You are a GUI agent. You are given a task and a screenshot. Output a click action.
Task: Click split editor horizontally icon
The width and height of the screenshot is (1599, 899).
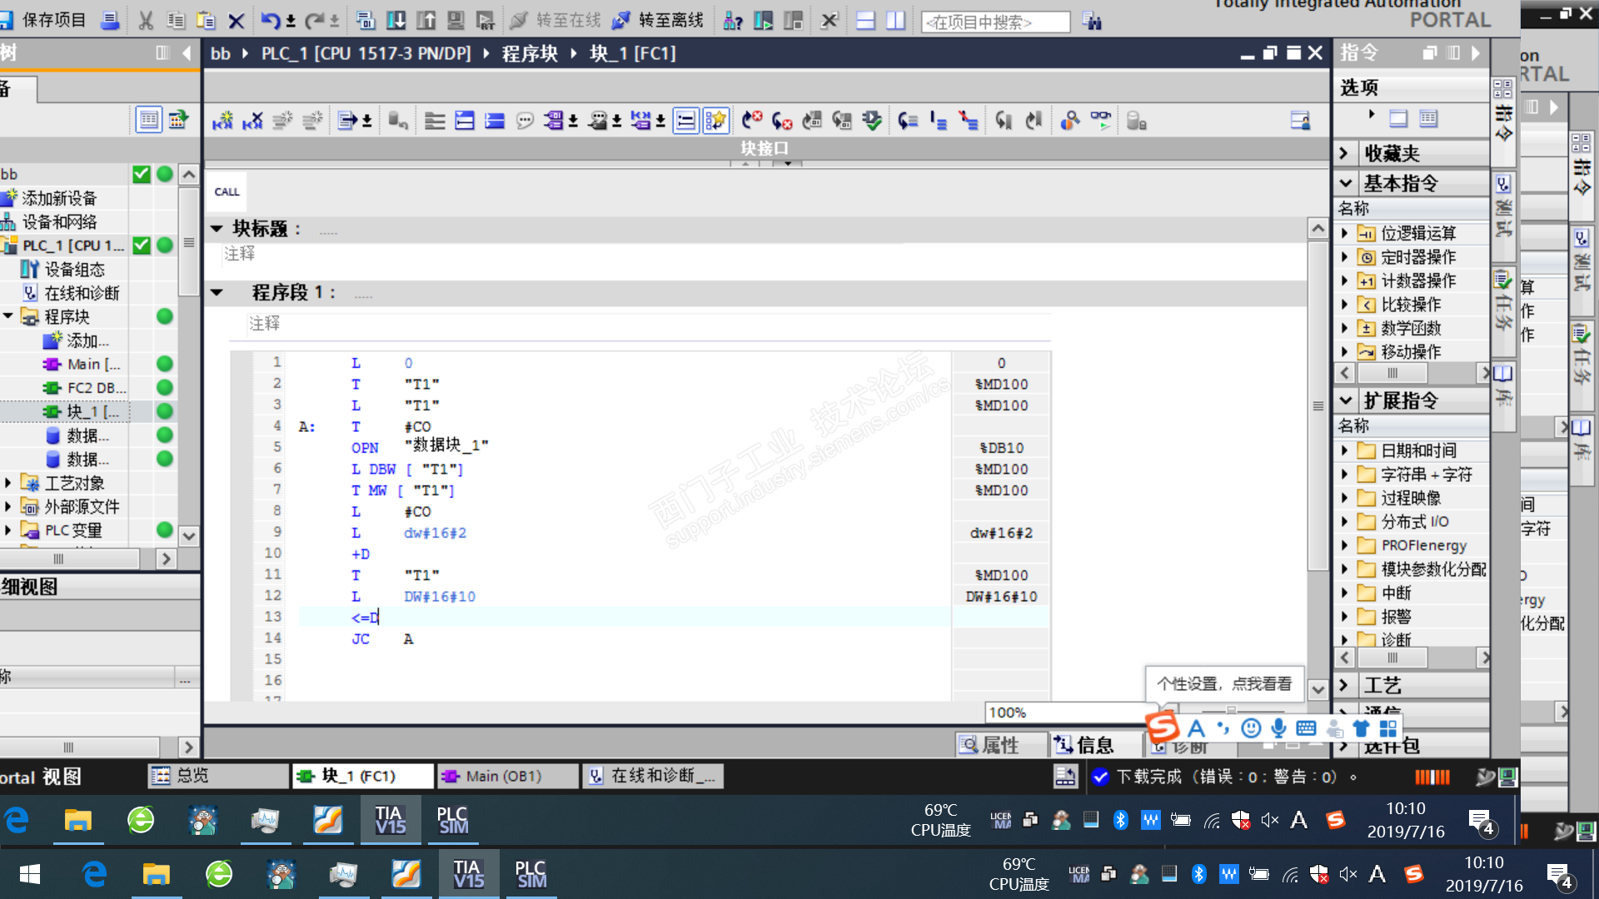pos(865,20)
